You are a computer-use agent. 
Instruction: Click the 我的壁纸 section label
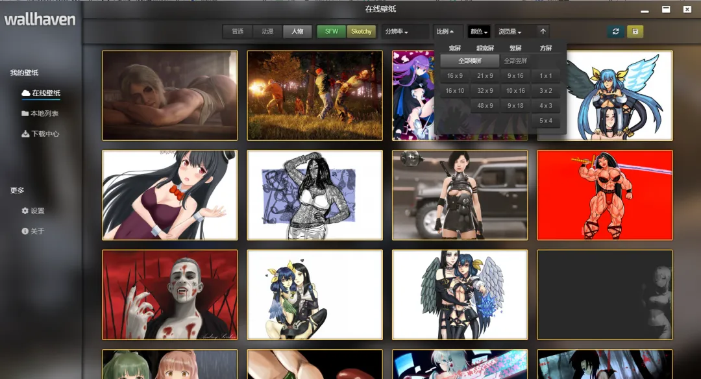click(24, 73)
